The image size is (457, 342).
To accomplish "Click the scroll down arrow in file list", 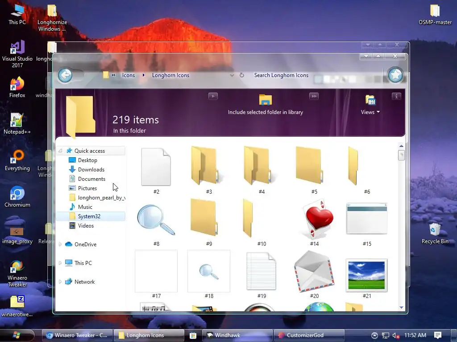I will point(401,307).
